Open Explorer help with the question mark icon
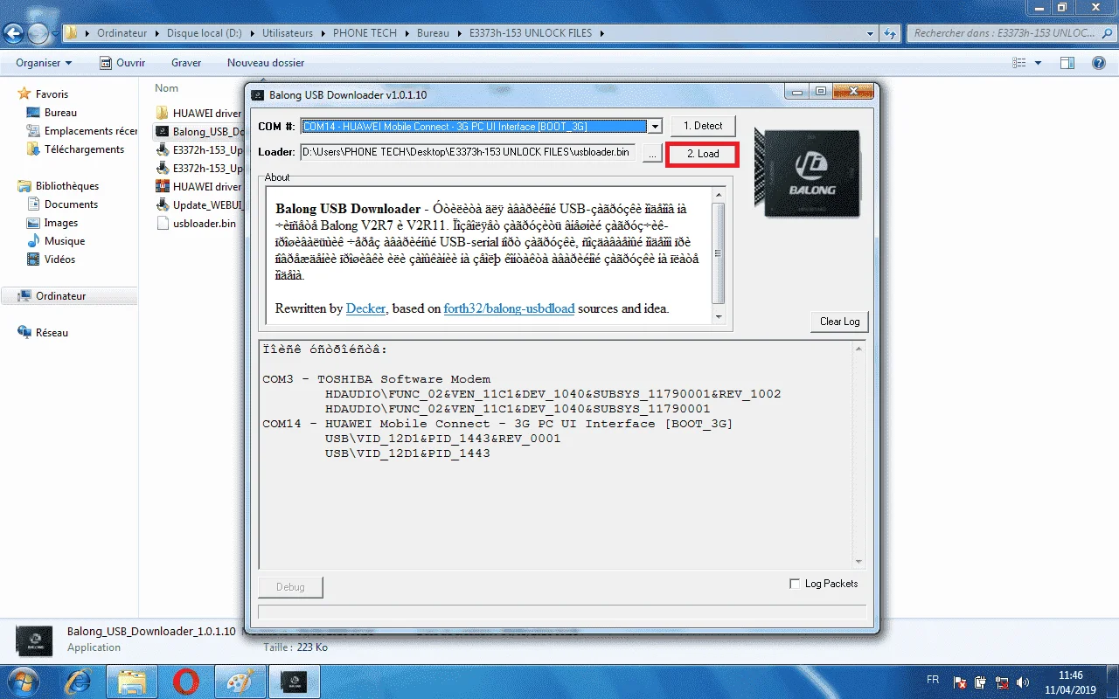 pos(1099,63)
